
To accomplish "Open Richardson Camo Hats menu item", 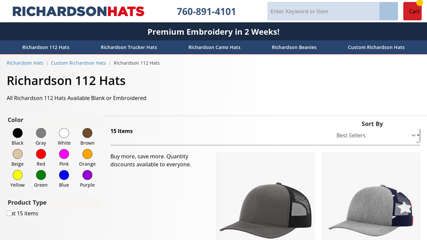I will click(215, 47).
